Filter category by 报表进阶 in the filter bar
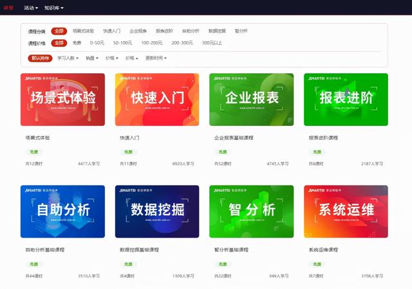Viewport: 412px width, 289px height. click(164, 31)
